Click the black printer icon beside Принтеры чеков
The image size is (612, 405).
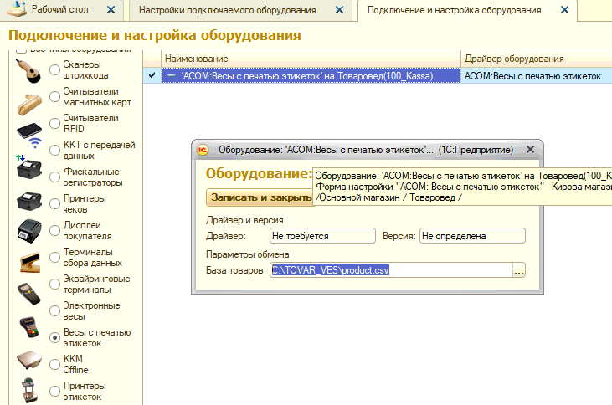click(x=29, y=202)
